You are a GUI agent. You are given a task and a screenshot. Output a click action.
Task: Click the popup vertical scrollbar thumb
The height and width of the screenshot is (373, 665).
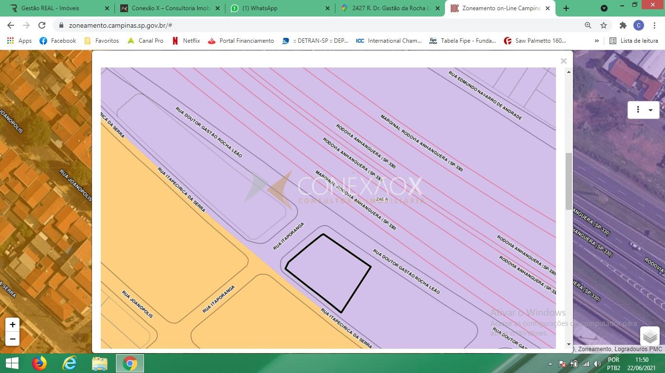tap(569, 181)
